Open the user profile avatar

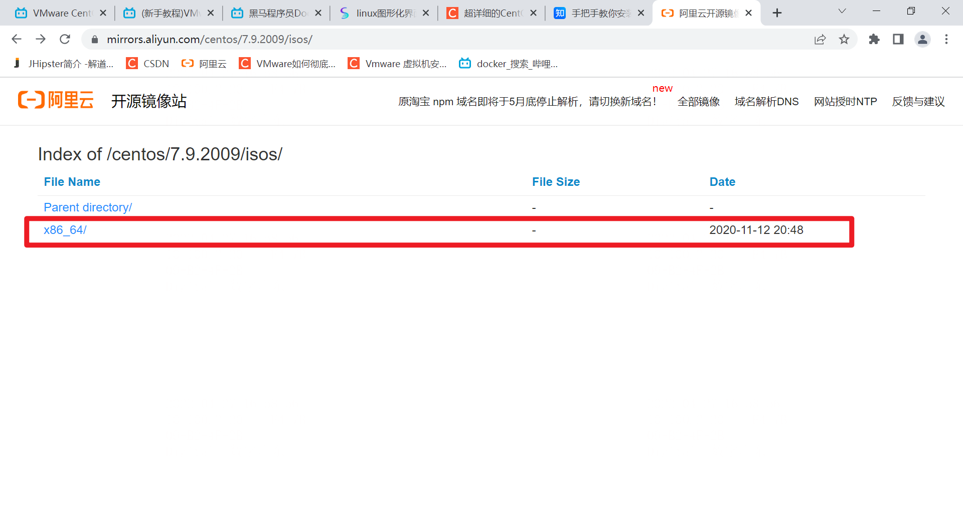click(x=922, y=39)
